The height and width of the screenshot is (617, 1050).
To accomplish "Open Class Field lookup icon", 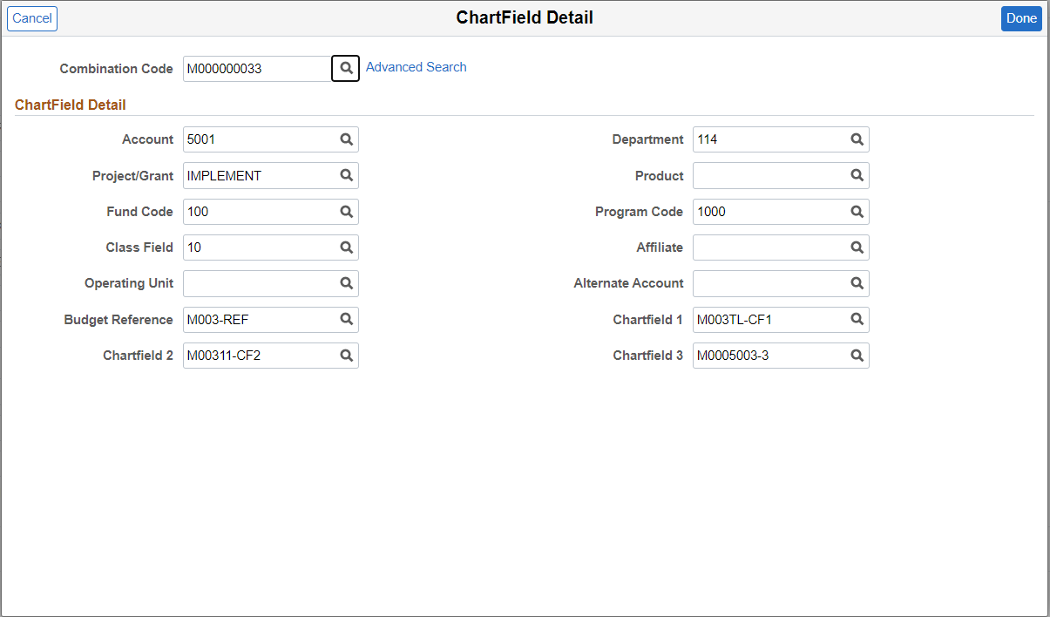I will [346, 247].
